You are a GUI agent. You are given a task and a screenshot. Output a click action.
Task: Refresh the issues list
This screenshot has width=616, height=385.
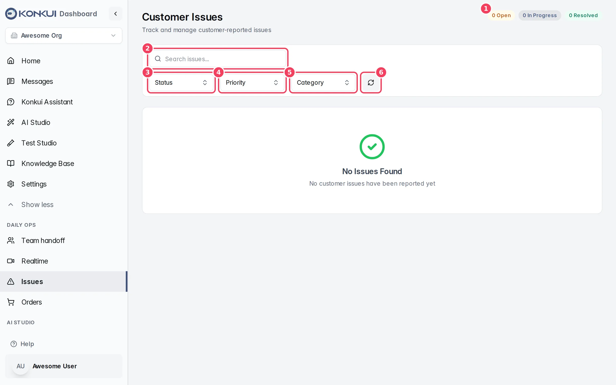point(371,83)
